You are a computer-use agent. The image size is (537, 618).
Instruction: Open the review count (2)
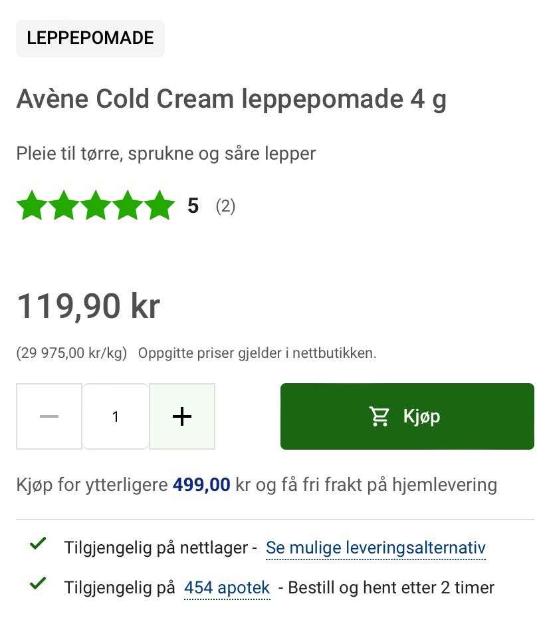pyautogui.click(x=225, y=206)
